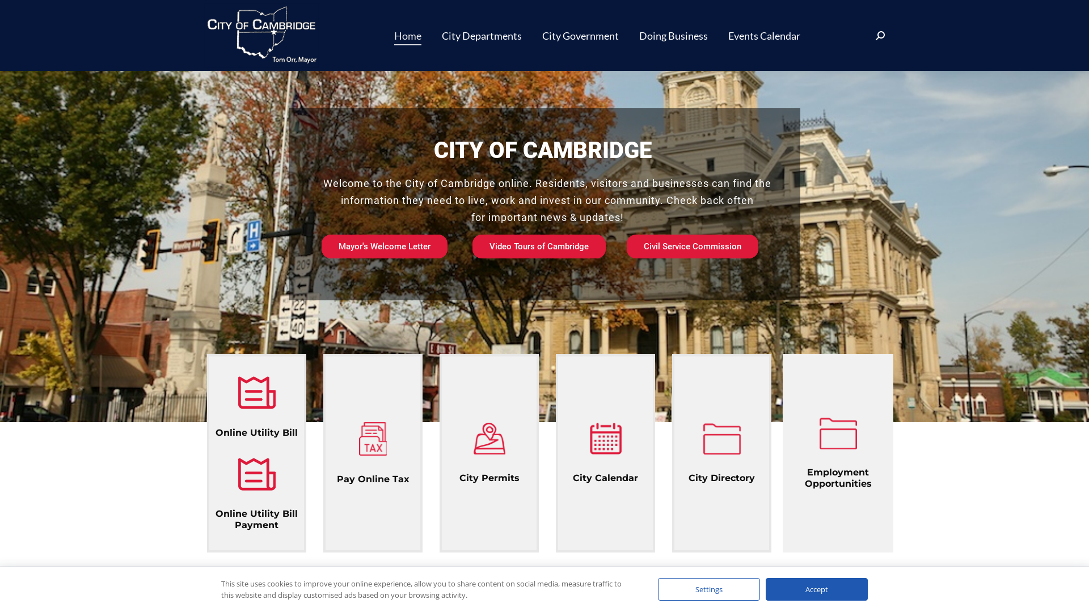
Task: Click the Home tab in navigation
Action: [x=408, y=35]
